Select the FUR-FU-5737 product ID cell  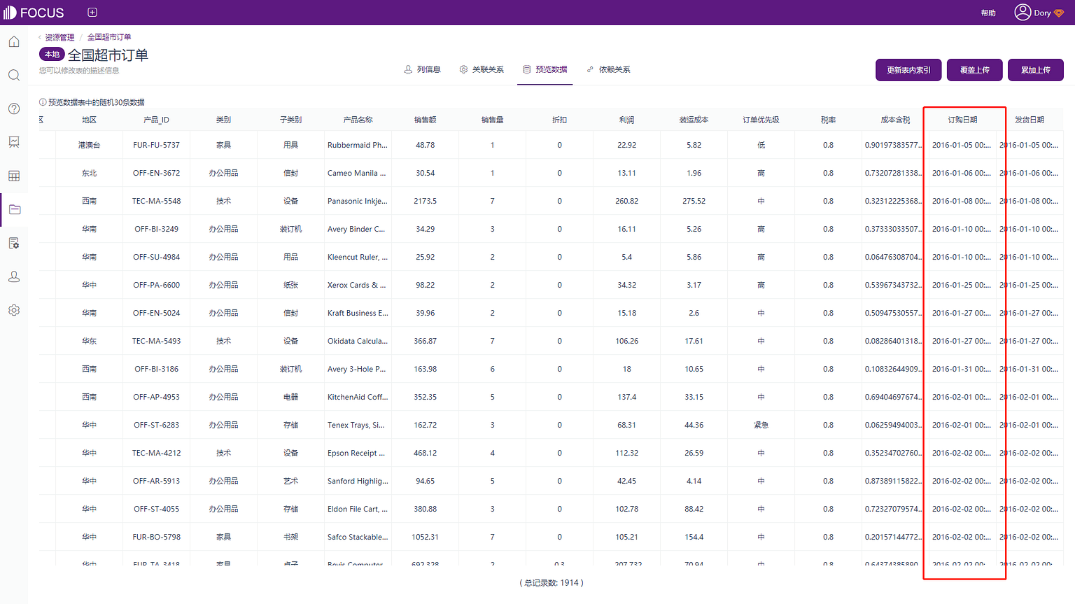(x=156, y=145)
